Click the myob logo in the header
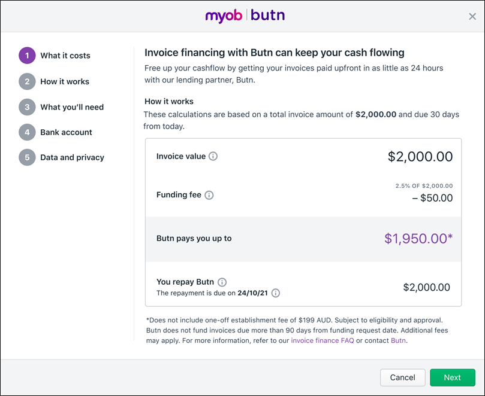The width and height of the screenshot is (485, 396). pos(224,16)
